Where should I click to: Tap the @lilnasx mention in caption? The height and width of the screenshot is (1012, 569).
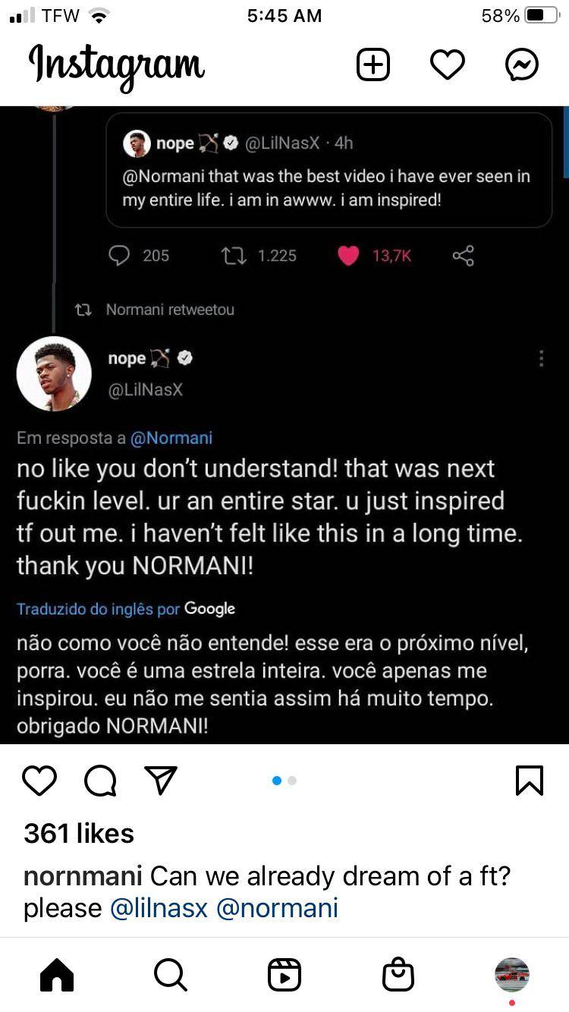[x=159, y=908]
